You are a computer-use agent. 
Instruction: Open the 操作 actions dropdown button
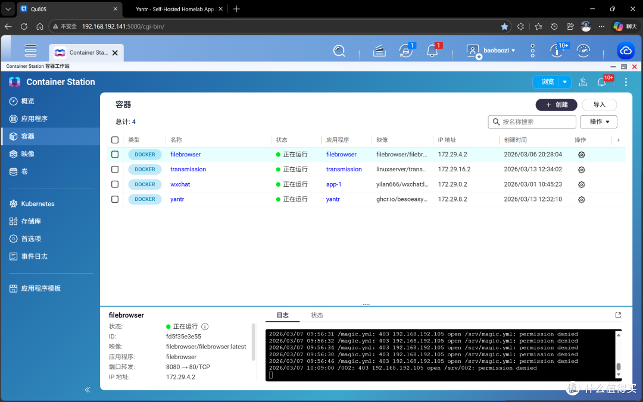coord(599,122)
